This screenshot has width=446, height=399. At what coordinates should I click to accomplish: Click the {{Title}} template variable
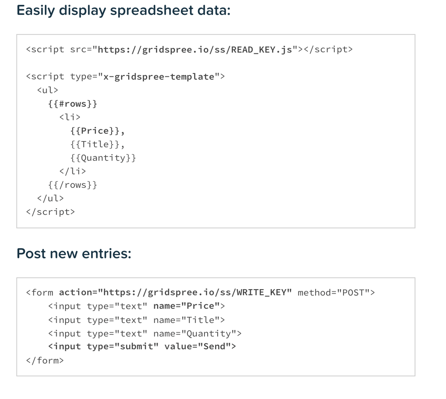95,144
